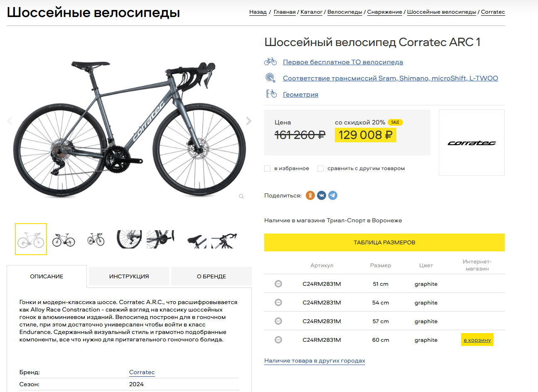Select second bike thumbnail image
538x392 pixels.
[64, 239]
